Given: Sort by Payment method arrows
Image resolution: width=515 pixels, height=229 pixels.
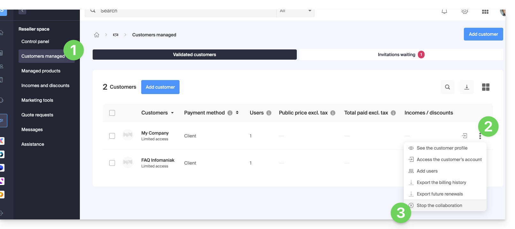Looking at the screenshot, I should pyautogui.click(x=237, y=113).
